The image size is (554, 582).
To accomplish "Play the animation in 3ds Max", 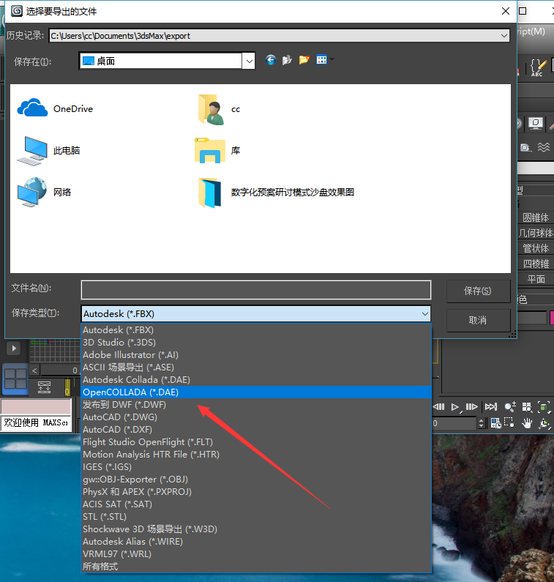I will [x=455, y=407].
